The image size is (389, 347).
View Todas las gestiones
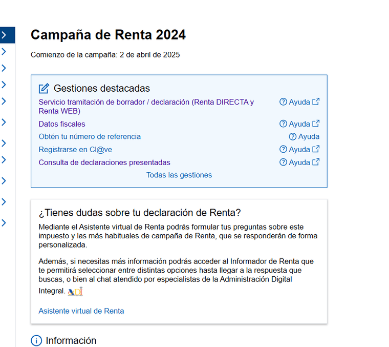179,175
